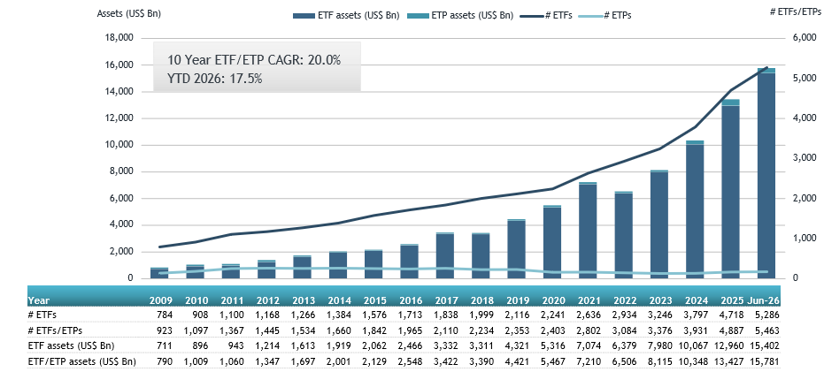The width and height of the screenshot is (824, 372).
Task: Click the 'YTD 2026: 17.5%' text
Action: 214,80
